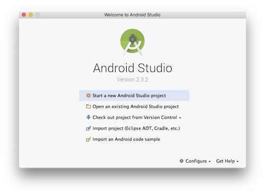Close the Welcome to Android Studio window
Screen dimensions: 265x195
pos(24,15)
